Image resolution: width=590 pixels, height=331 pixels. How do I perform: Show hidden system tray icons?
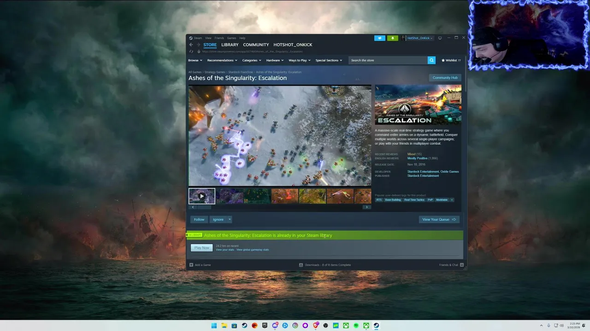point(541,325)
